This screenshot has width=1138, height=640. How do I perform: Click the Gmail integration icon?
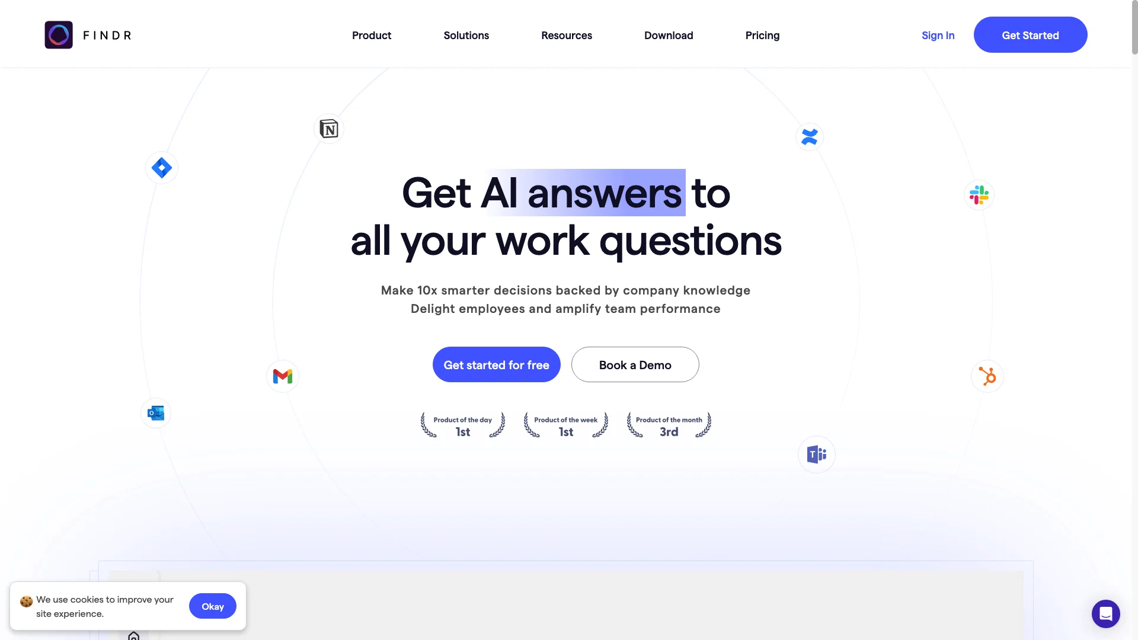[x=282, y=376]
